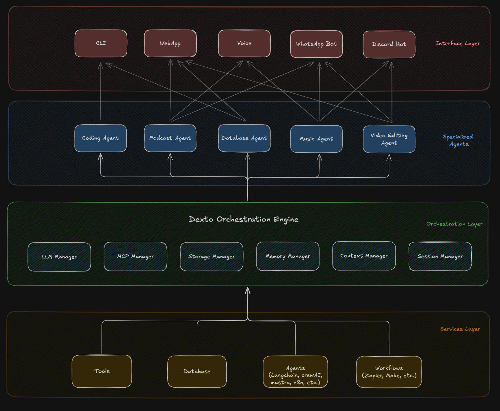Select the Database box in Services Layer
Screen dimensions: 500x411
coord(197,371)
